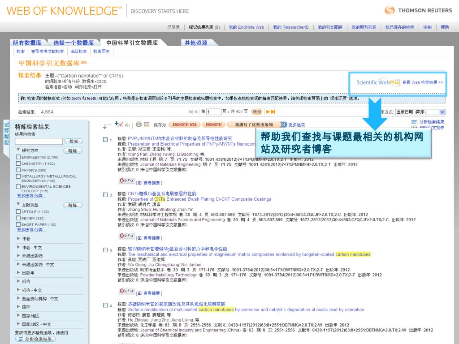This screenshot has width=459, height=344.
Task: Expand abstract plus icon for record 1
Action: 140,183
